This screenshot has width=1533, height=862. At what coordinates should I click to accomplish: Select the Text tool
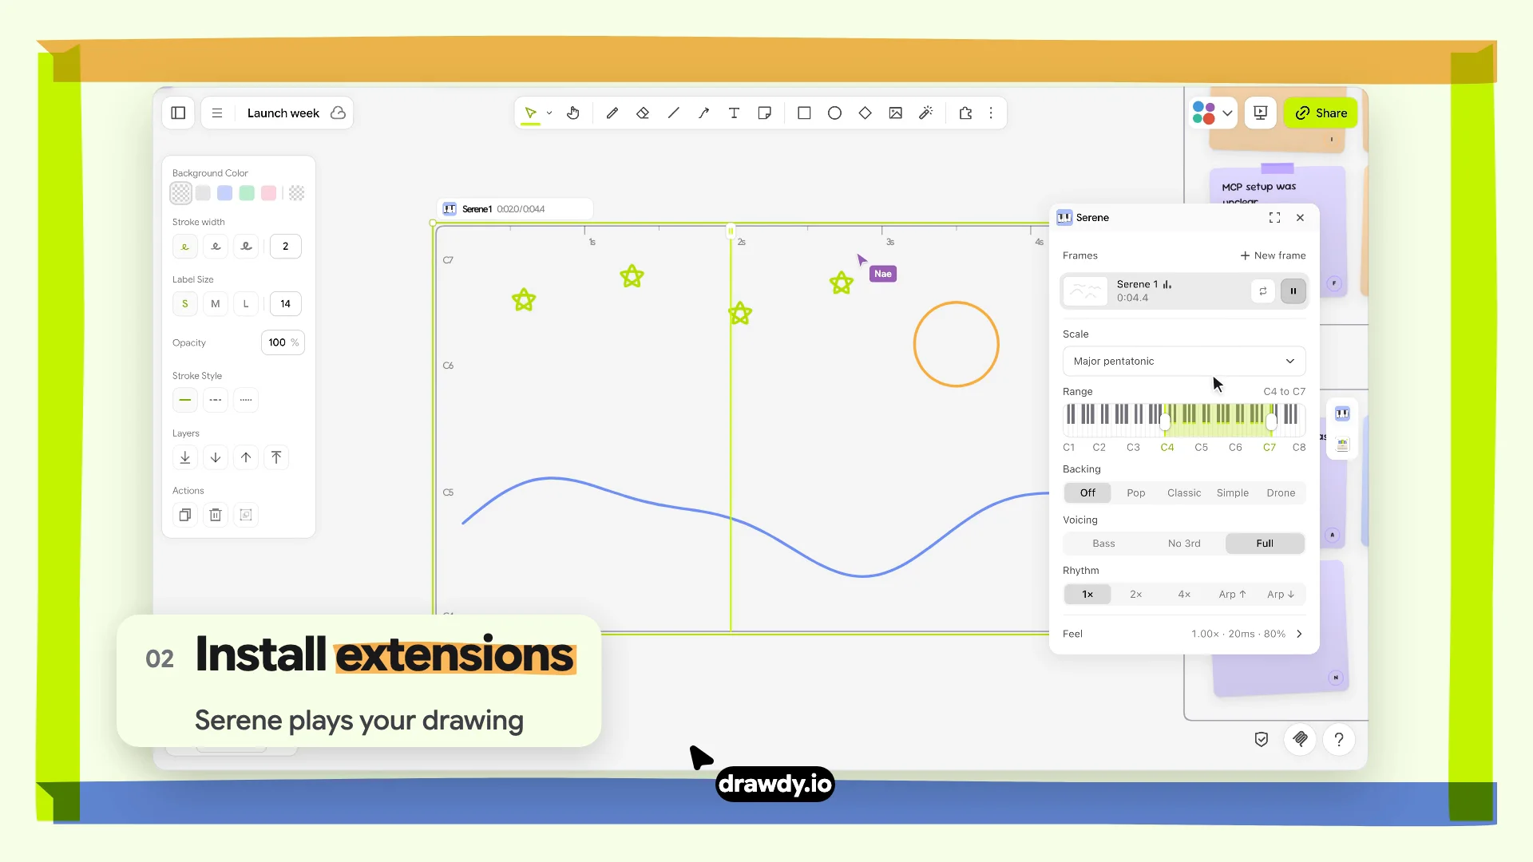734,113
